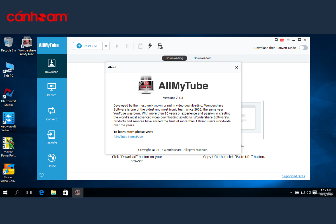Open Task View on taskbar
The width and height of the screenshot is (336, 224).
29,192
